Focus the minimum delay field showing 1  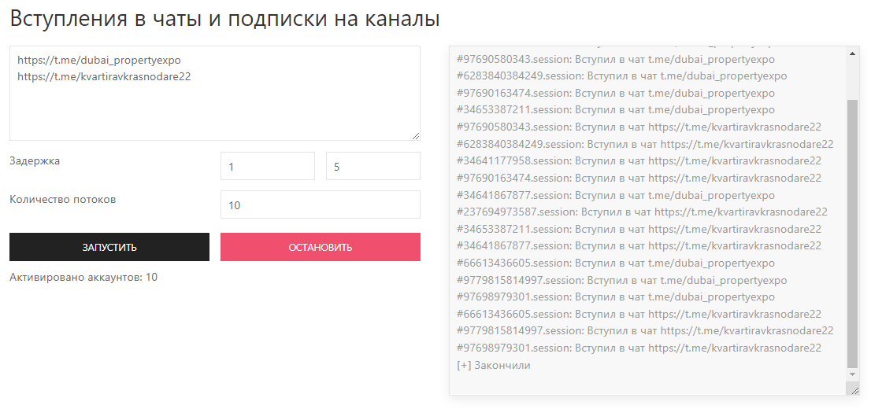coord(267,166)
